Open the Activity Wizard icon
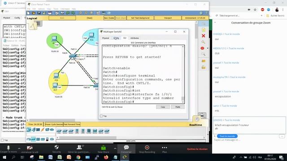 coord(50,13)
